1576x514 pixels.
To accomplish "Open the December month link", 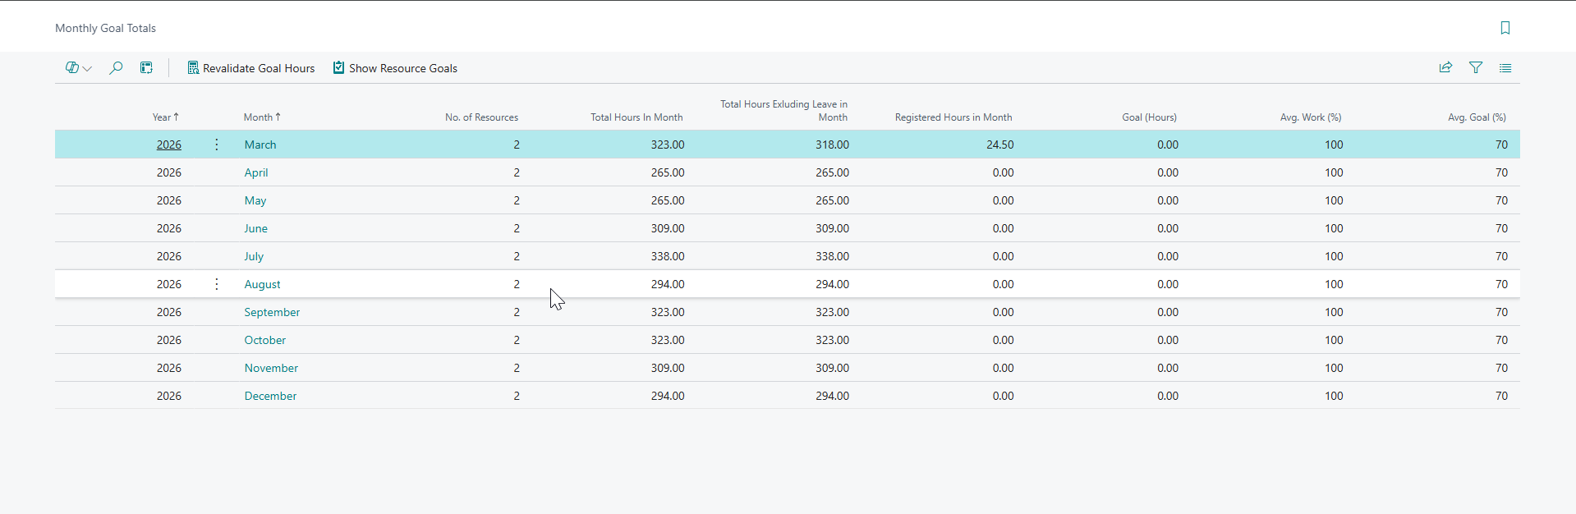I will click(x=270, y=396).
